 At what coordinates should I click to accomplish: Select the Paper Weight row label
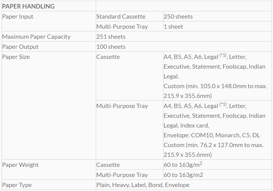pos(20,165)
